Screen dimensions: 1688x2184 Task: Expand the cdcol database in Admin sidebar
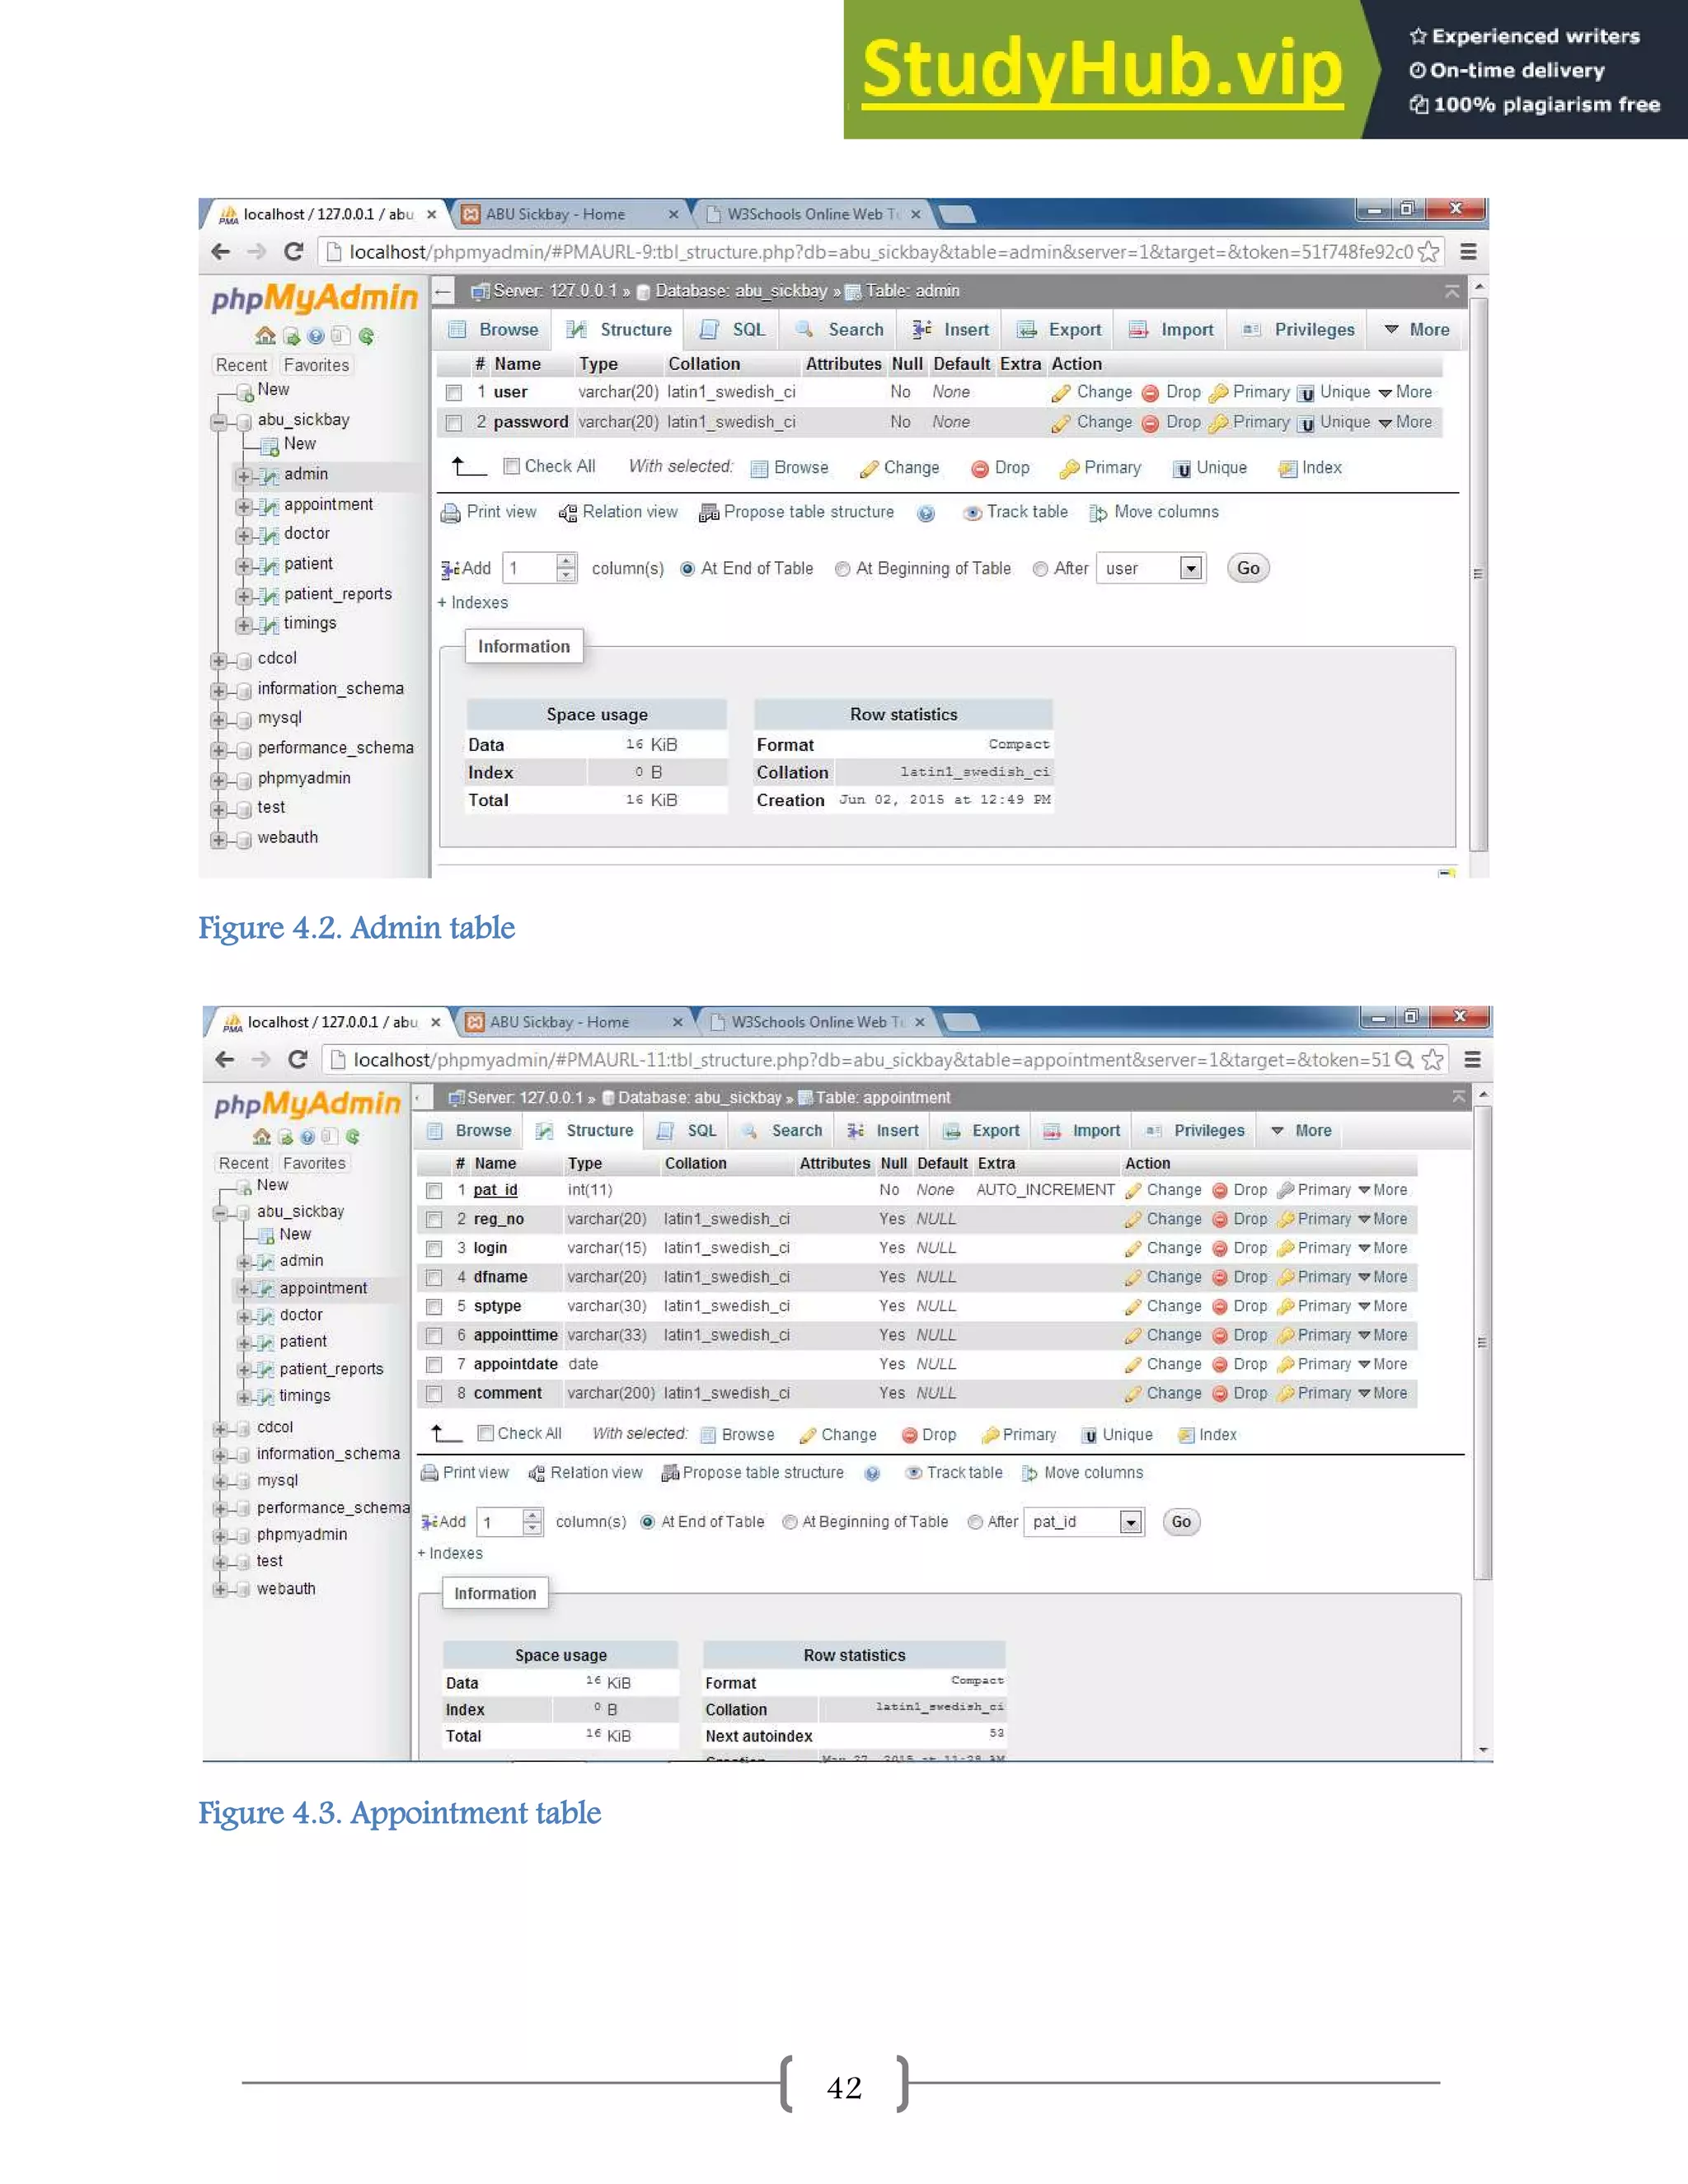click(x=218, y=660)
